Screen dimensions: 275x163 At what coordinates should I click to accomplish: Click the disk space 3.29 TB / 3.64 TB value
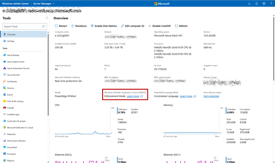click(x=113, y=47)
